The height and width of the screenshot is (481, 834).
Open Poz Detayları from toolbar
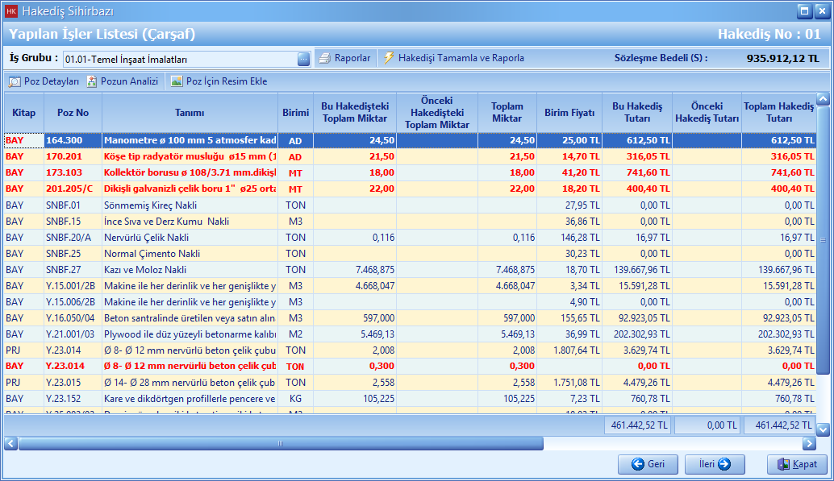coord(45,81)
